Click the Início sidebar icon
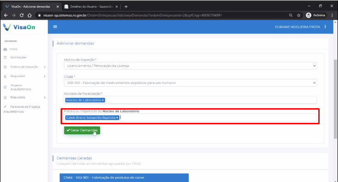 tap(5, 49)
